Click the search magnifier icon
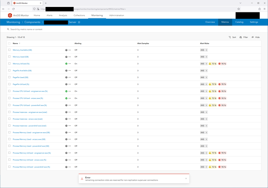The height and width of the screenshot is (188, 268). (8, 29)
